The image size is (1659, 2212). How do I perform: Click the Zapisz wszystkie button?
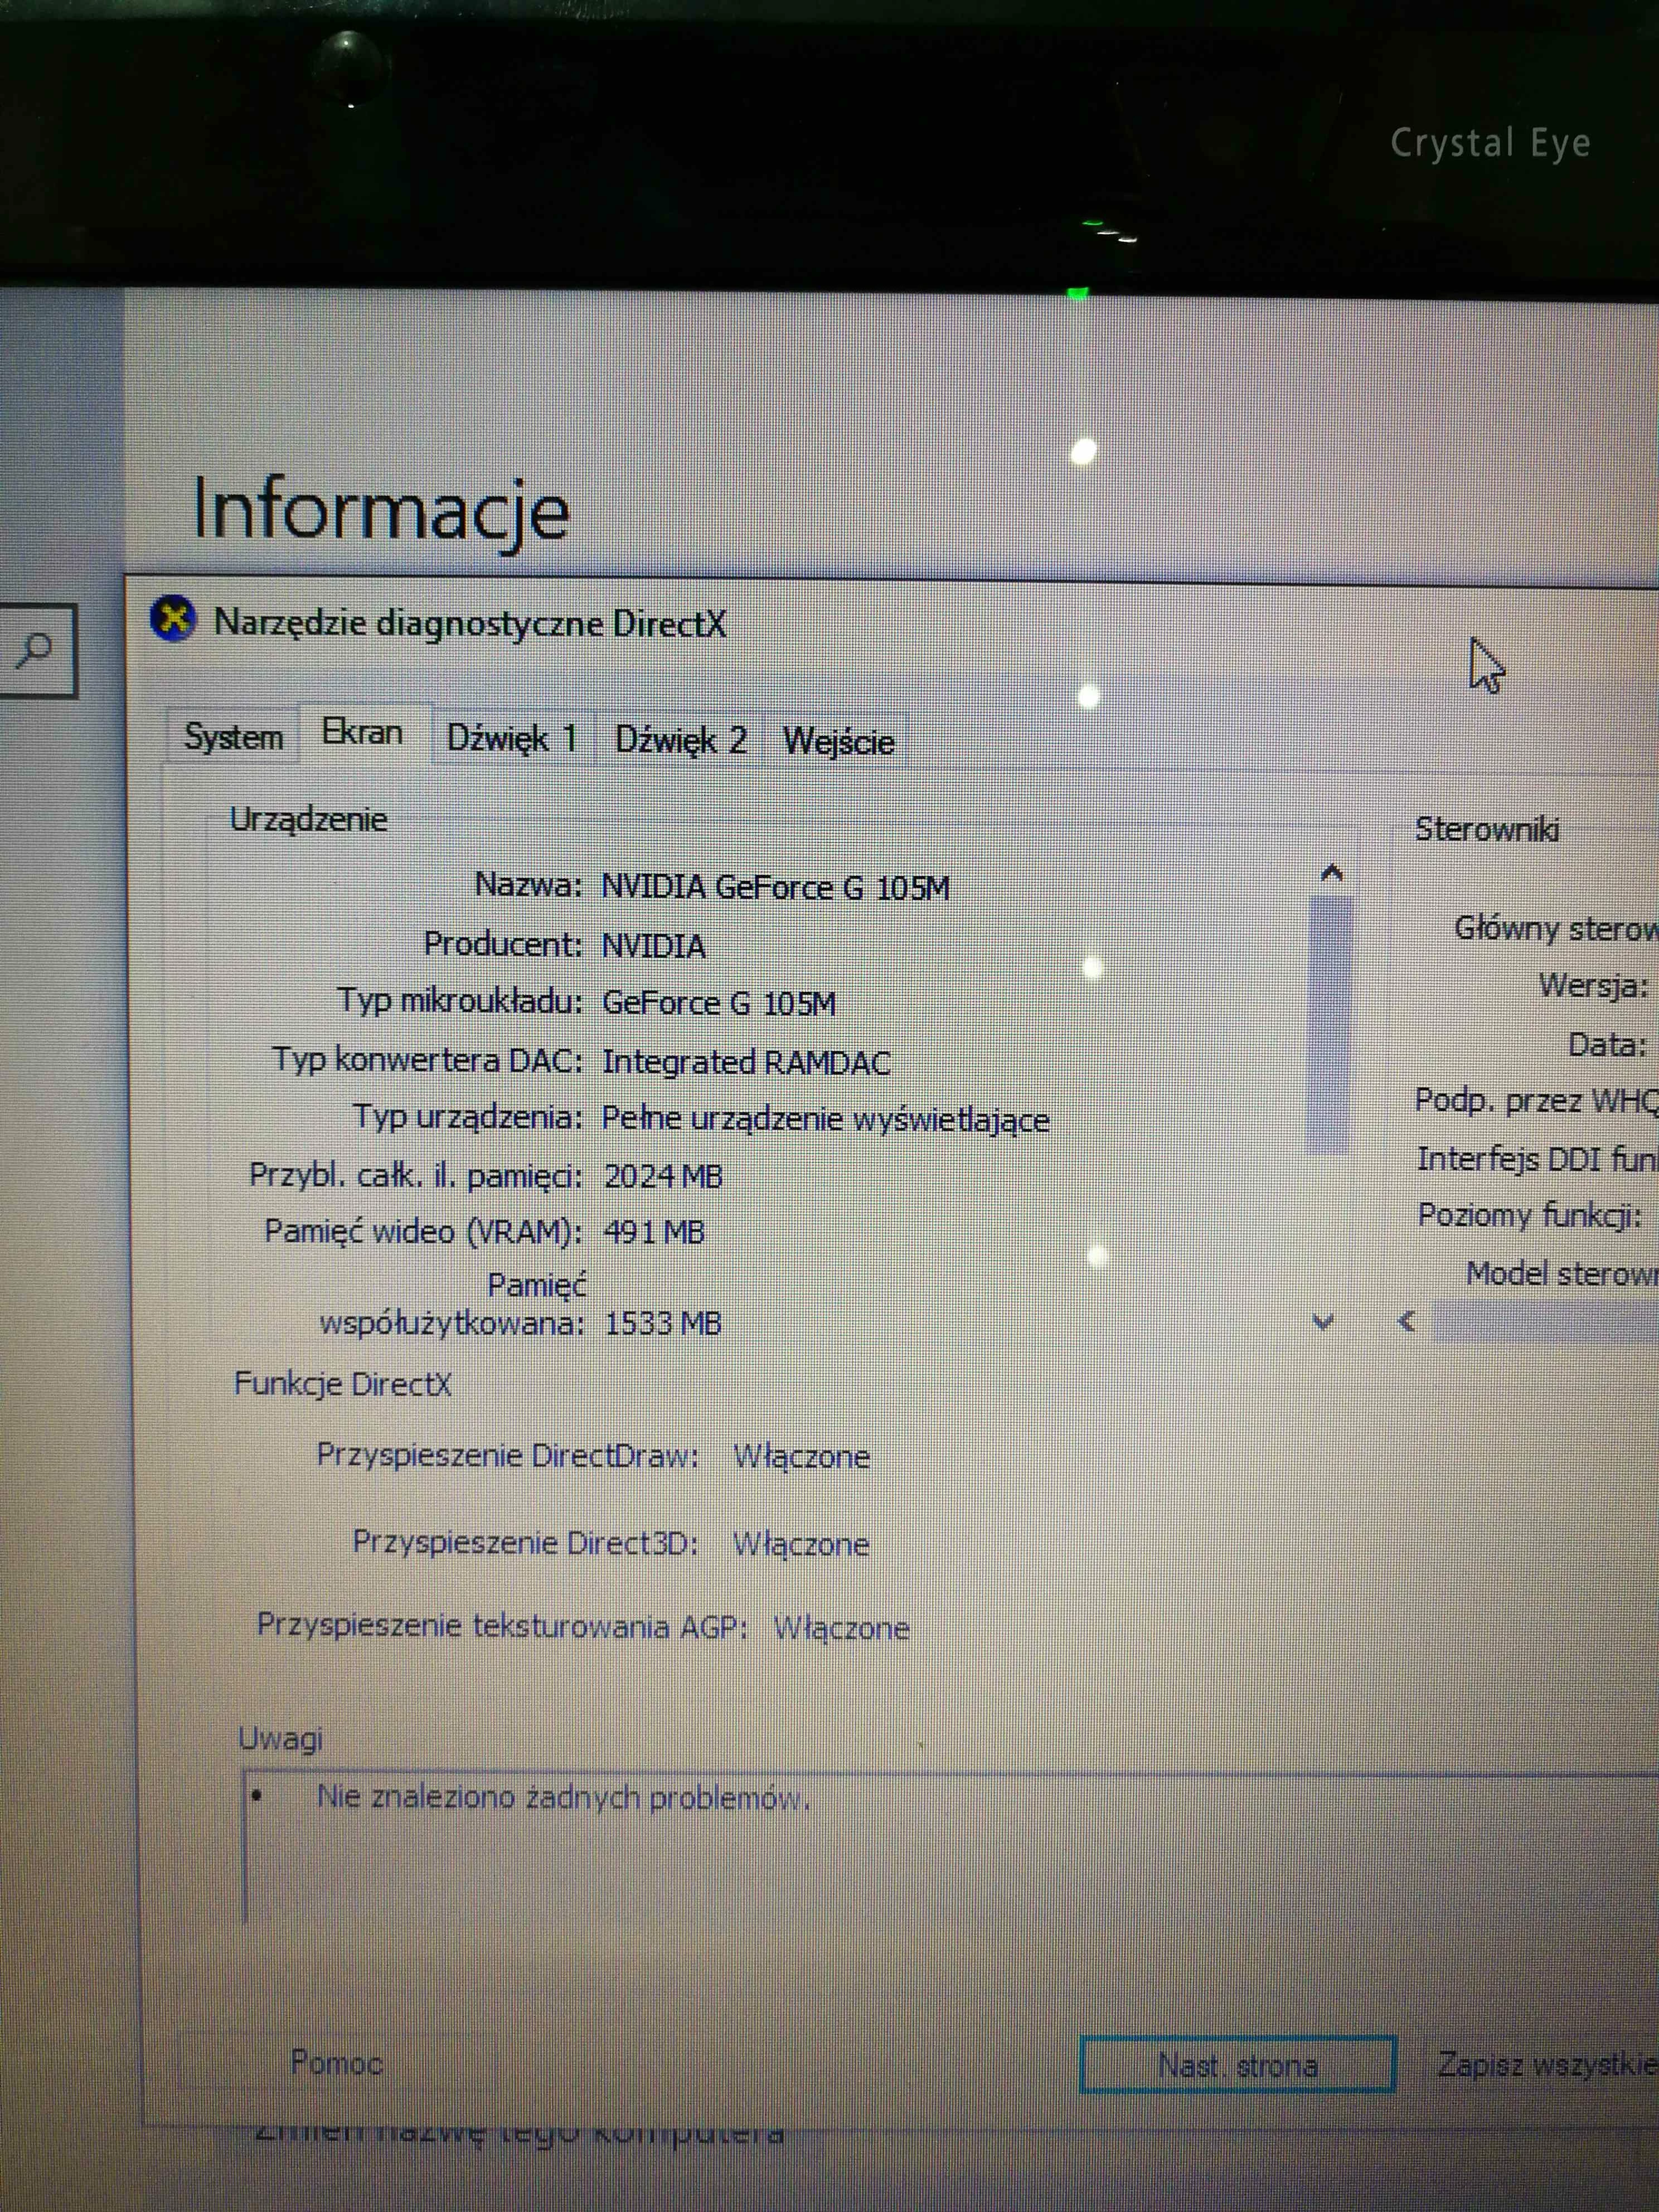click(x=1546, y=2064)
